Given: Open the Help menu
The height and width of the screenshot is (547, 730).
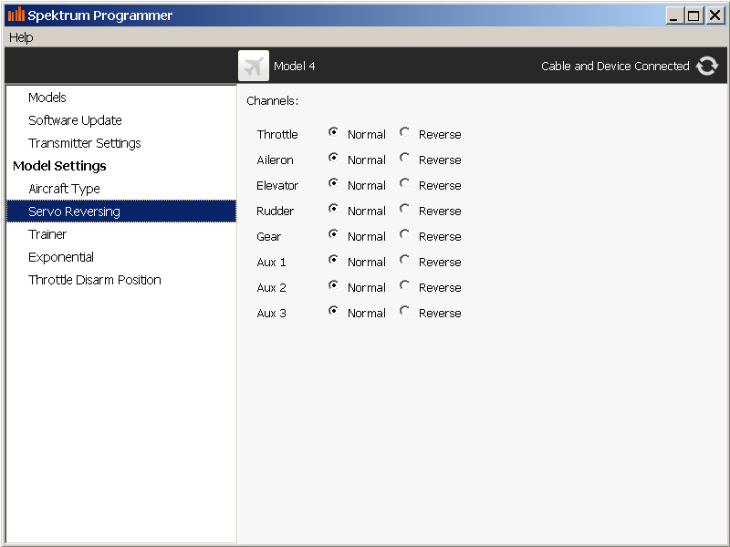Looking at the screenshot, I should click(x=21, y=37).
